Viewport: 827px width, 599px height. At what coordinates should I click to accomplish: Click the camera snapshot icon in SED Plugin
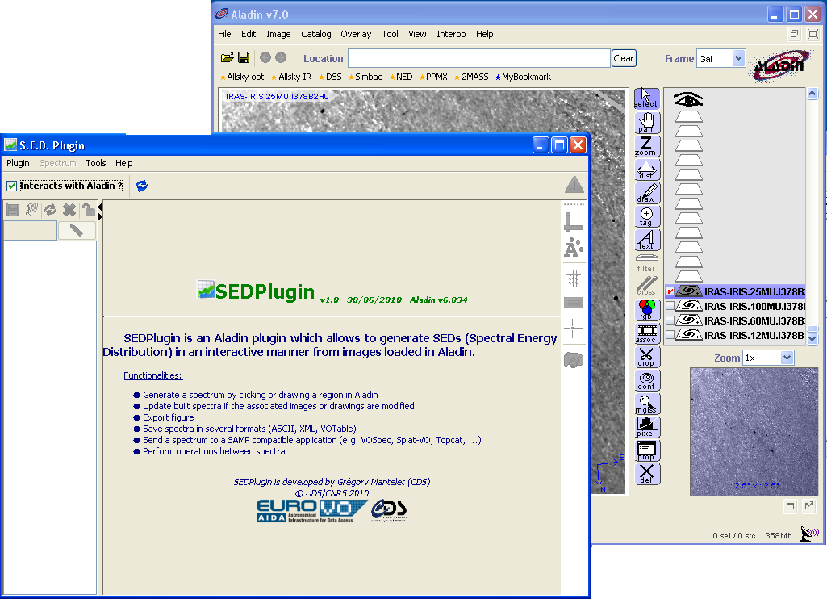coord(574,360)
